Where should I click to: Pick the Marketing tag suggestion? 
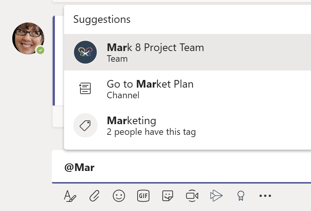(188, 125)
